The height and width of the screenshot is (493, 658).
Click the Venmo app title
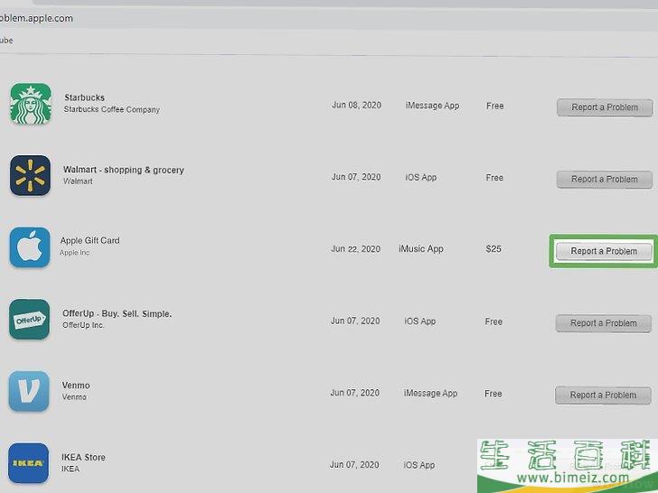(76, 386)
